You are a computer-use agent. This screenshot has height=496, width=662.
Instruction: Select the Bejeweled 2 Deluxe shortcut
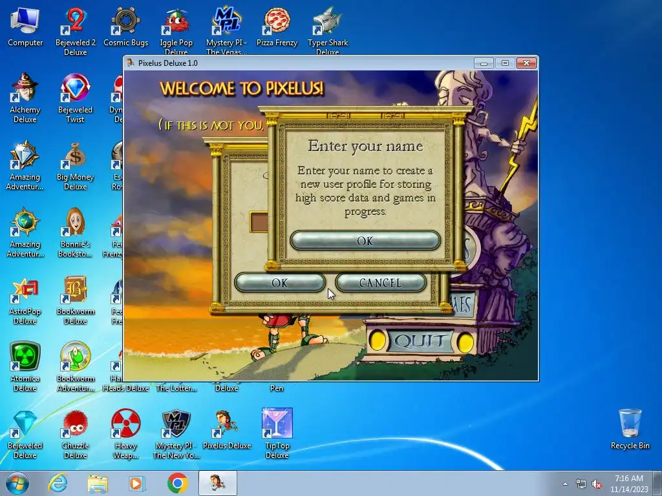(76, 32)
